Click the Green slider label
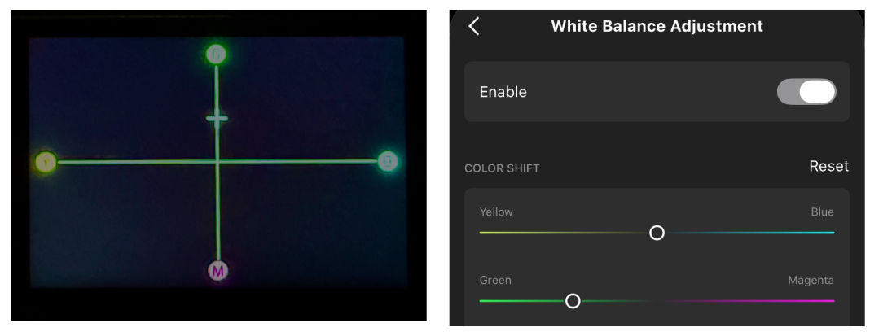 495,281
